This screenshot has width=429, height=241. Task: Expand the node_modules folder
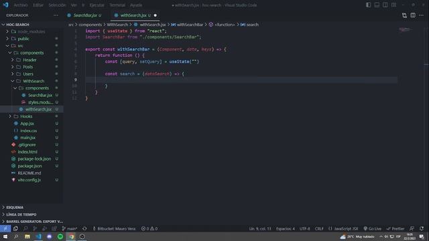pos(32,31)
